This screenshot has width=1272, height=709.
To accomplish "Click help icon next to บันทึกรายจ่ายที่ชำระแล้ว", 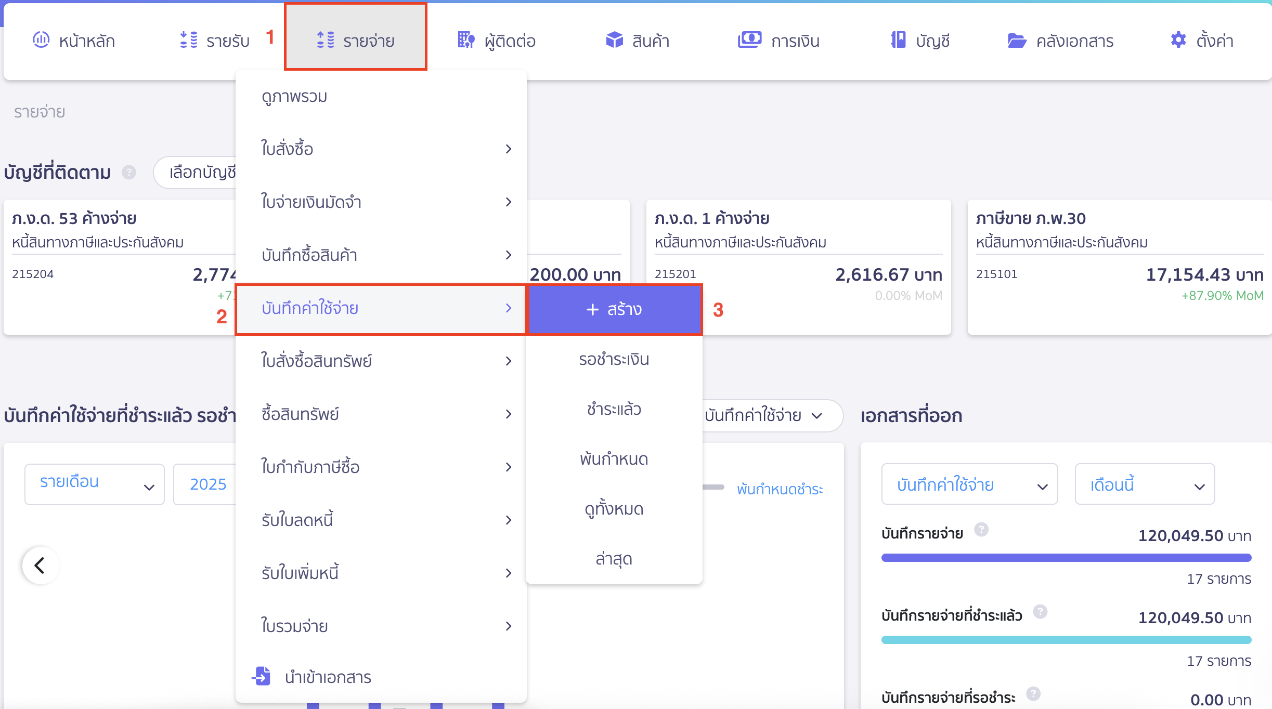I will (x=1040, y=612).
